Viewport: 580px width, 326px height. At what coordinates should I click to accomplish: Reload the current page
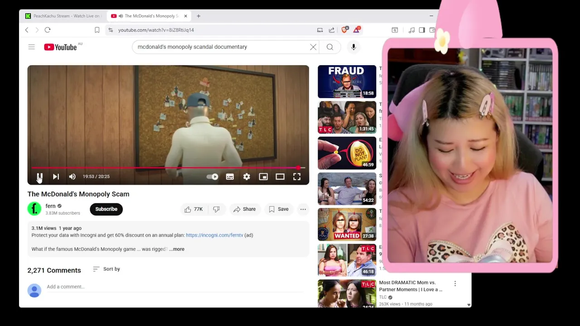click(48, 30)
